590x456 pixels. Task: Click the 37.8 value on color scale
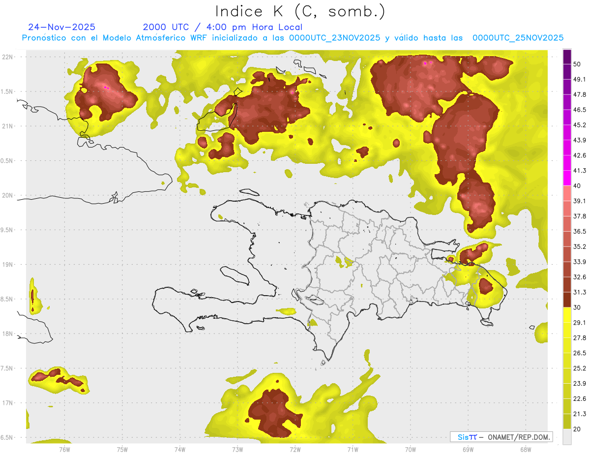pyautogui.click(x=580, y=216)
